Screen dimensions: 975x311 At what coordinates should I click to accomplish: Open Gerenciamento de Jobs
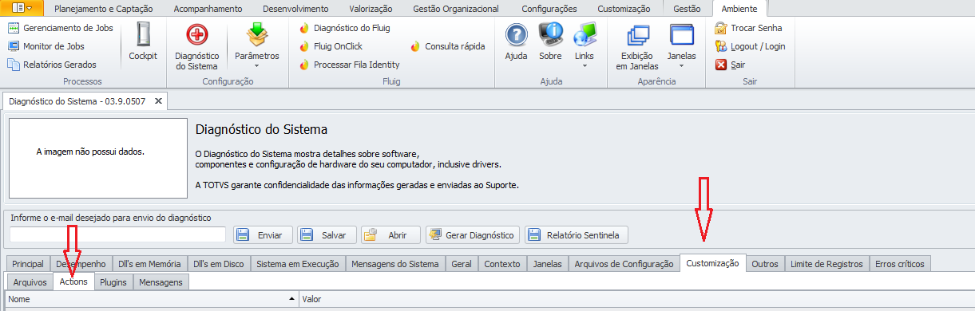[61, 28]
